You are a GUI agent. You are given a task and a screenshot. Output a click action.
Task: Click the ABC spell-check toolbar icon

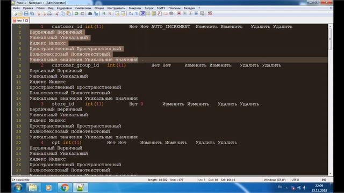click(x=210, y=13)
